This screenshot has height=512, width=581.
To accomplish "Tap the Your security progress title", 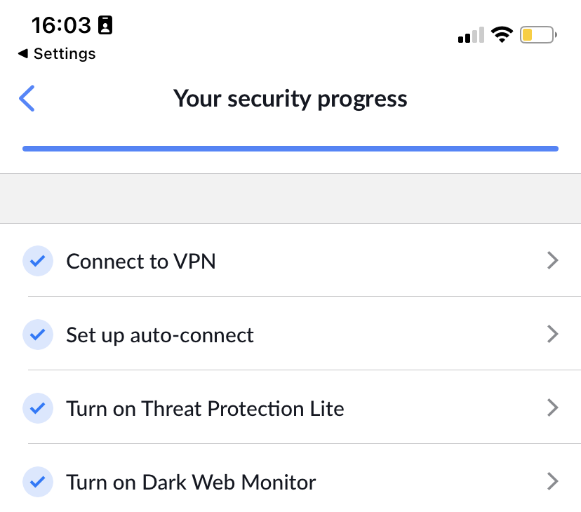I will 290,98.
